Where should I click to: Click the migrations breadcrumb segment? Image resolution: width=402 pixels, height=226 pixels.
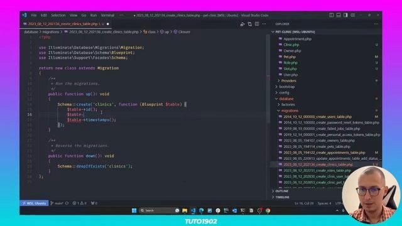coord(51,32)
